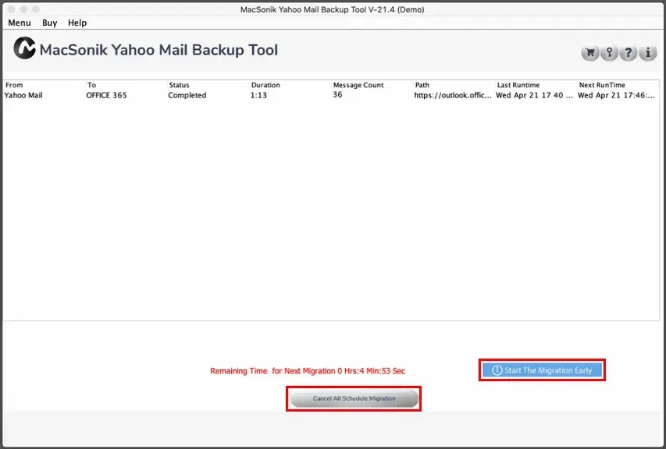The height and width of the screenshot is (449, 666).
Task: Click the window title bar text
Action: (332, 9)
